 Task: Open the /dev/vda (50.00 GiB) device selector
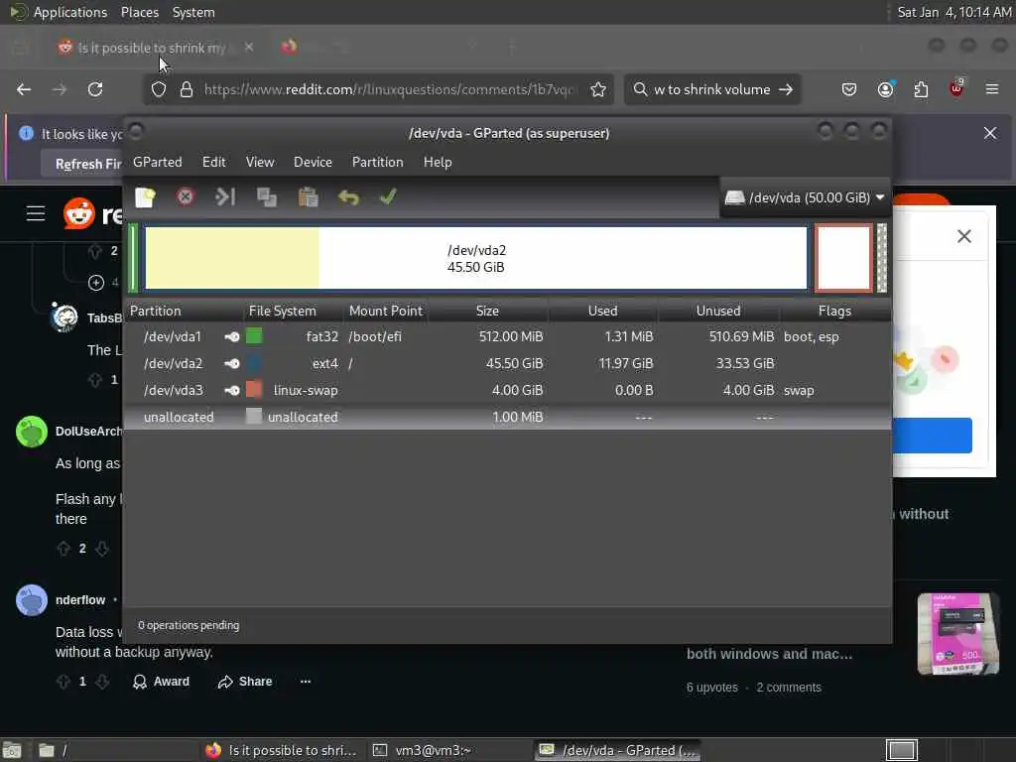click(804, 197)
